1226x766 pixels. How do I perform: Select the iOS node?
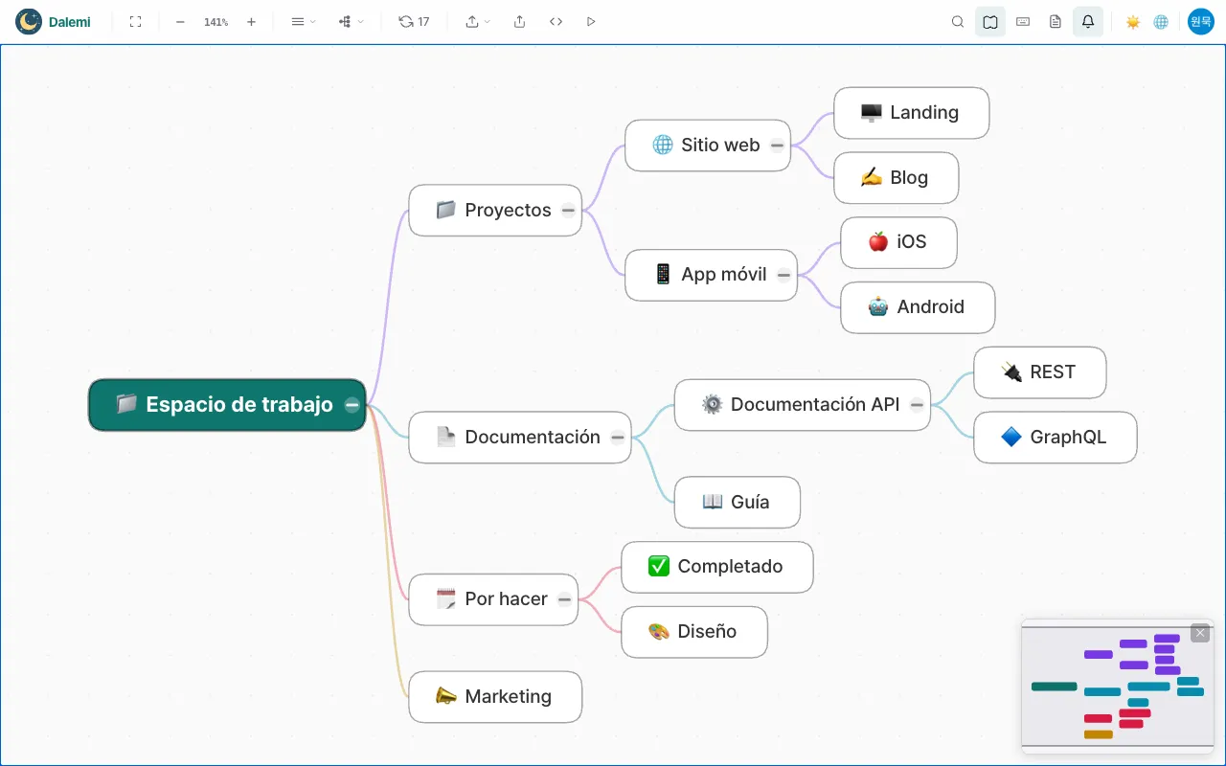pos(898,242)
